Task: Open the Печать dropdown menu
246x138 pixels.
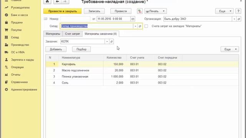Action: tap(155, 11)
